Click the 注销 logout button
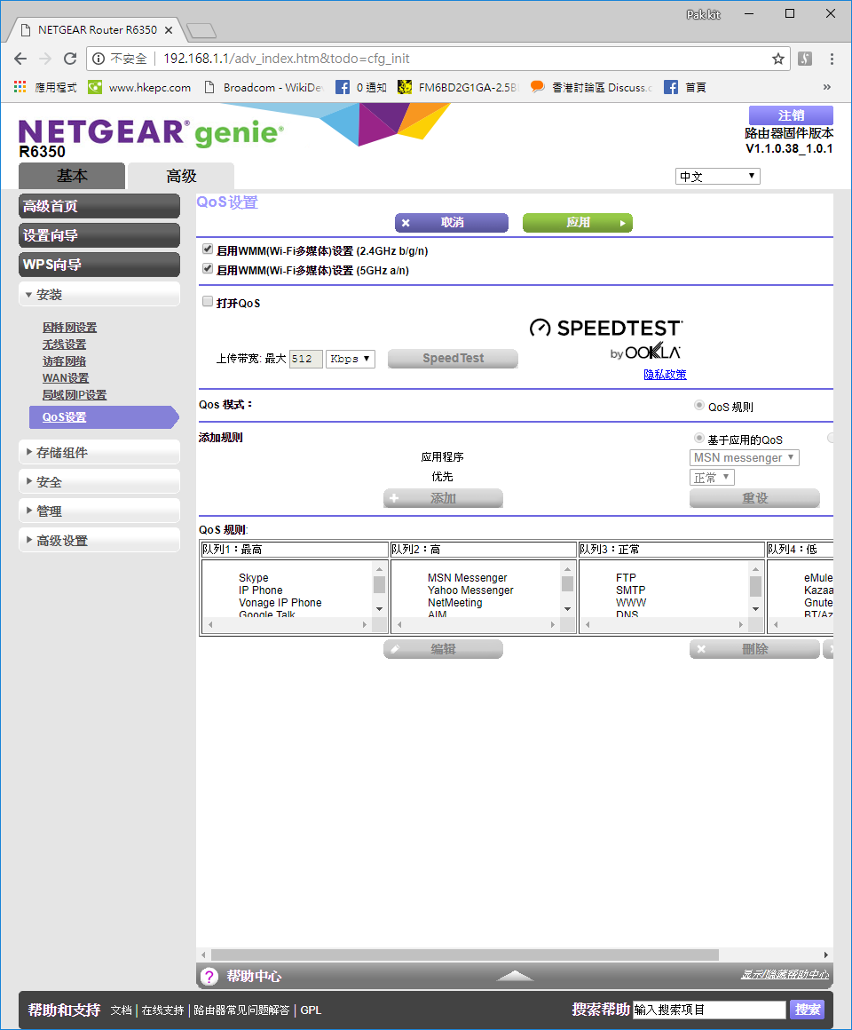The width and height of the screenshot is (852, 1030). 791,115
